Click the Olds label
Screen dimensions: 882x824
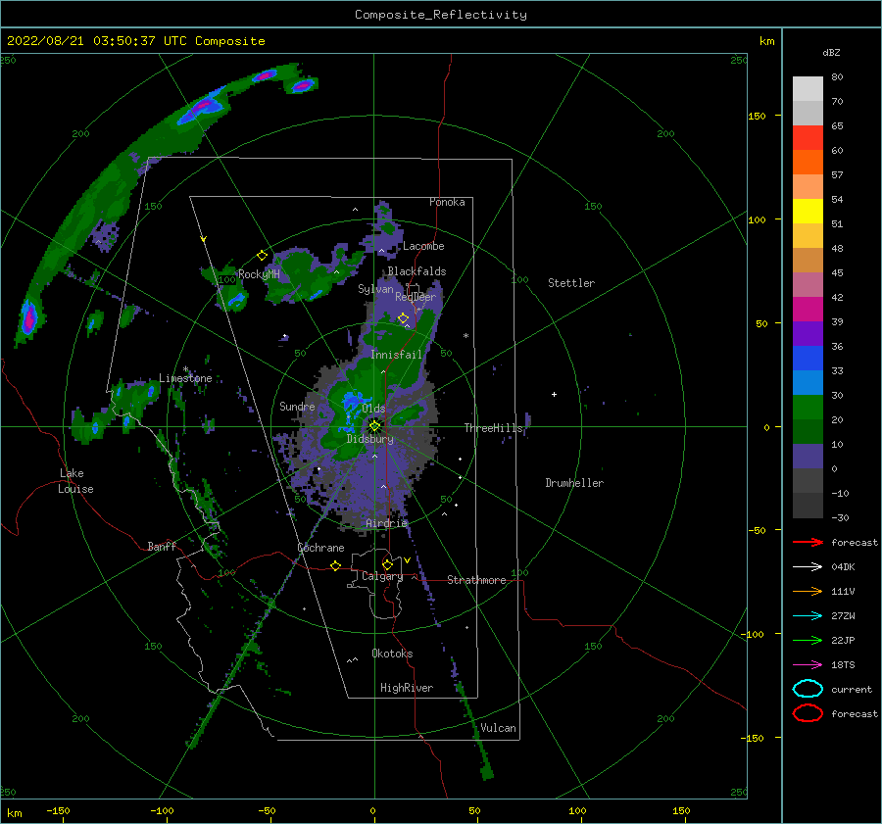[x=373, y=409]
